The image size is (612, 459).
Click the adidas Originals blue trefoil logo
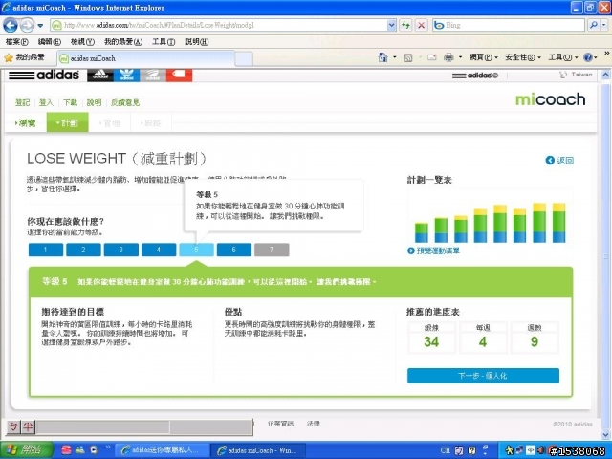[126, 75]
